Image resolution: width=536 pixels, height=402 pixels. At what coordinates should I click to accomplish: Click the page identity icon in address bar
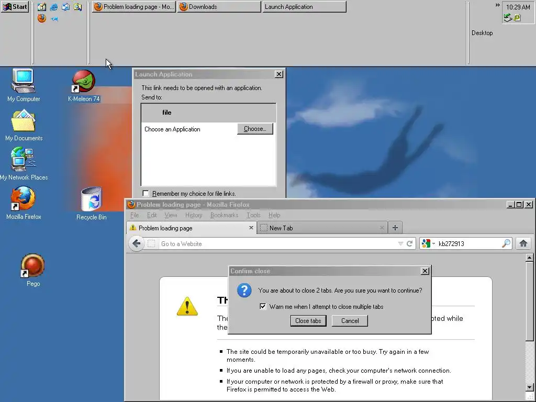tap(151, 244)
